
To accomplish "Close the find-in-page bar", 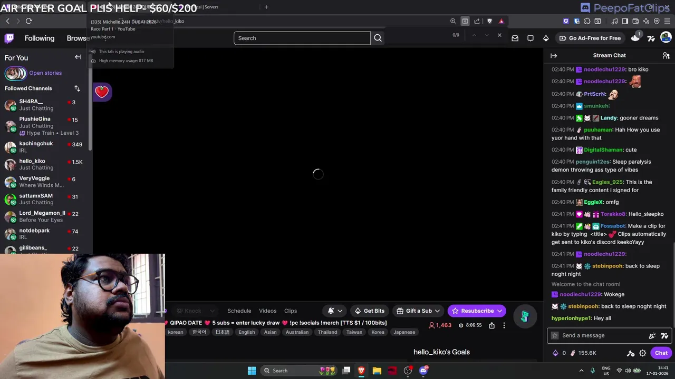I will tap(499, 35).
